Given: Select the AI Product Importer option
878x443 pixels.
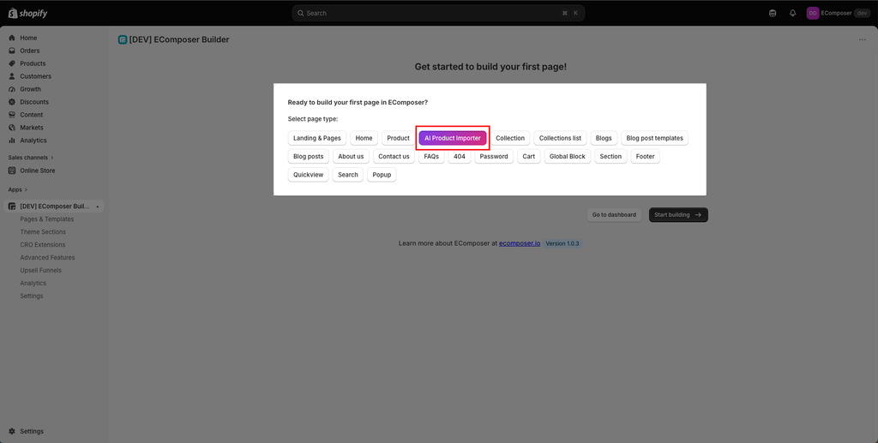Looking at the screenshot, I should pyautogui.click(x=453, y=138).
